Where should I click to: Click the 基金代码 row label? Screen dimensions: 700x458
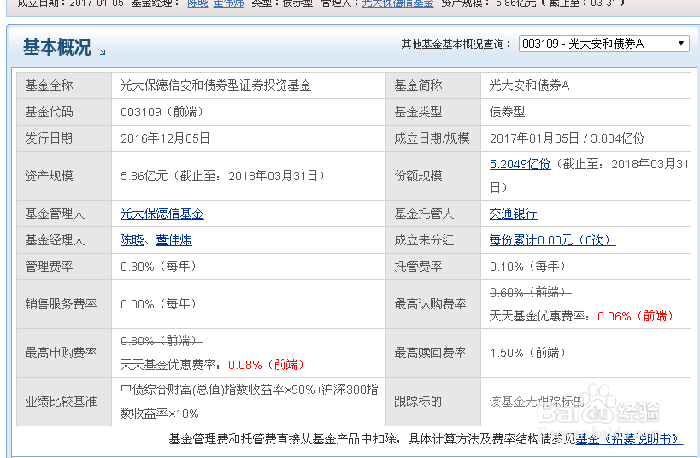tap(49, 112)
